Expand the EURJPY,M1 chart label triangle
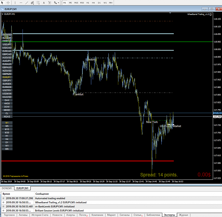The width and height of the screenshot is (222, 217). 2,14
